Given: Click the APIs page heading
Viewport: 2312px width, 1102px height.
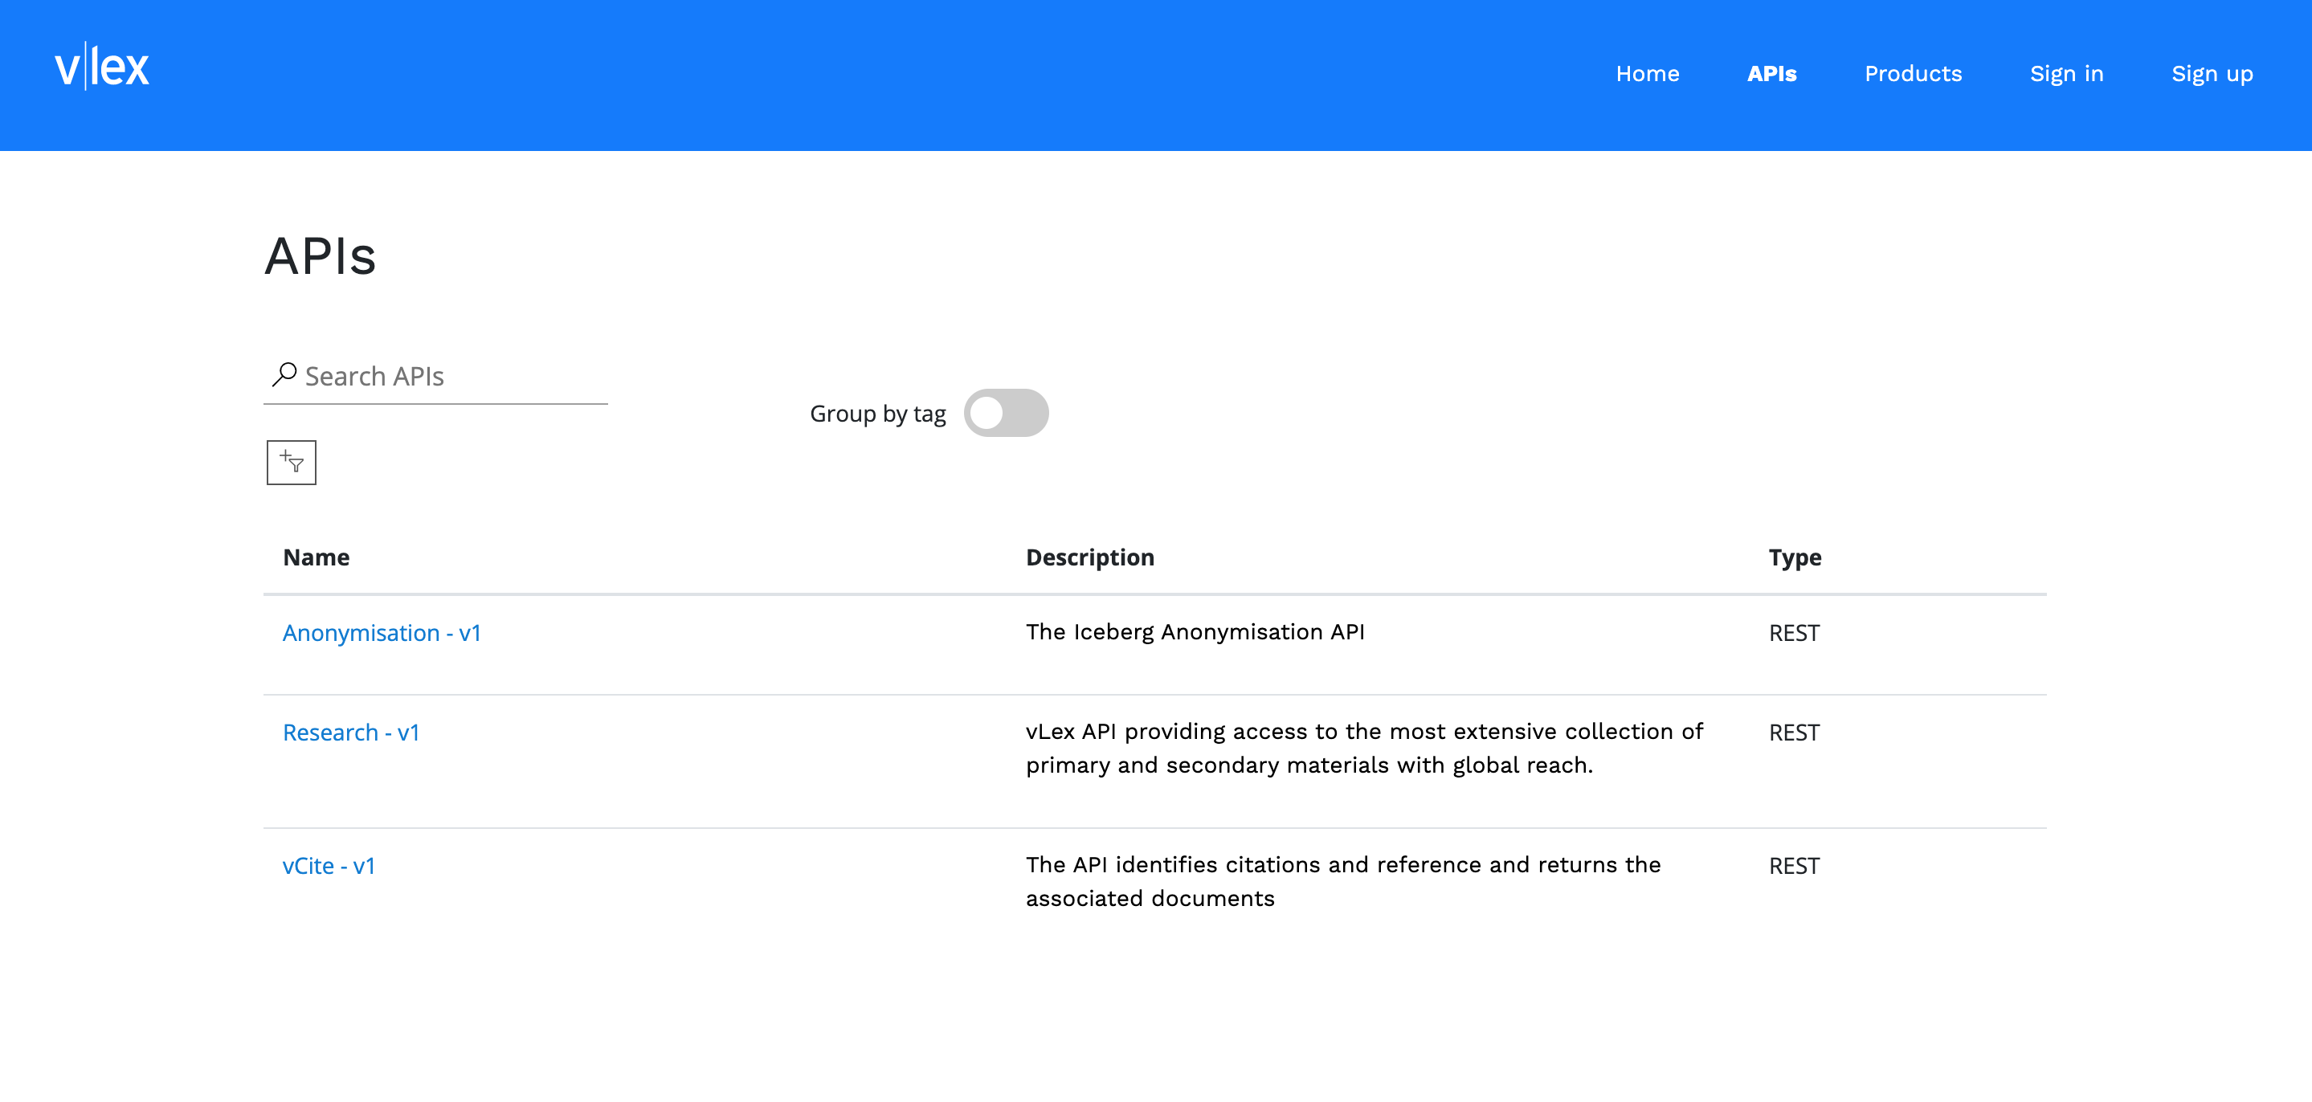Looking at the screenshot, I should click(x=321, y=255).
